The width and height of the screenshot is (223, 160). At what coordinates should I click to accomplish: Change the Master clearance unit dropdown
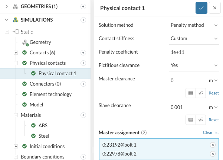pos(213,81)
